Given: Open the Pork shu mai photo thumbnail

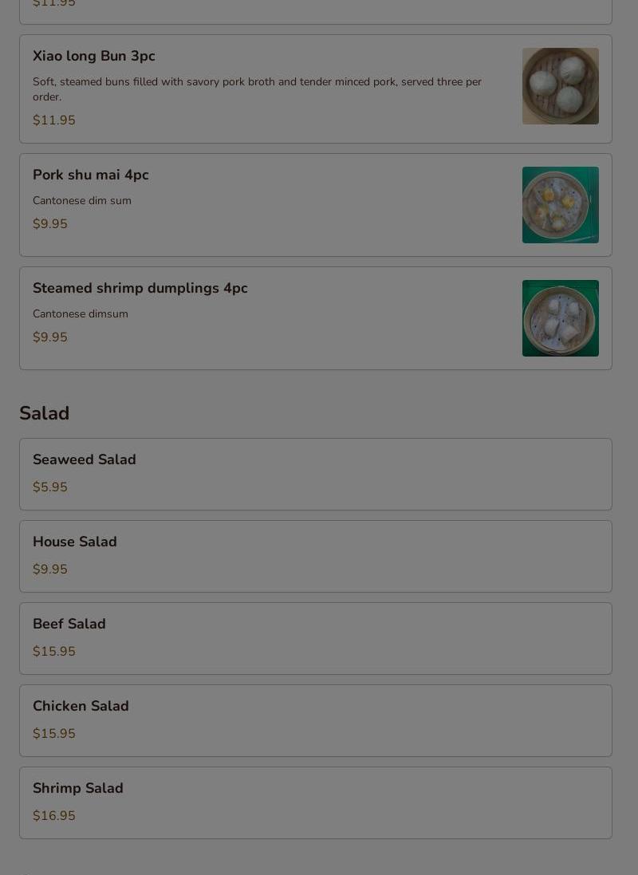Looking at the screenshot, I should (x=561, y=205).
